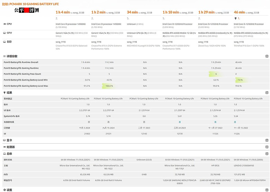Click valid result 是 for March 24 2023 column
This screenshot has height=192, width=270.
coord(180,122)
